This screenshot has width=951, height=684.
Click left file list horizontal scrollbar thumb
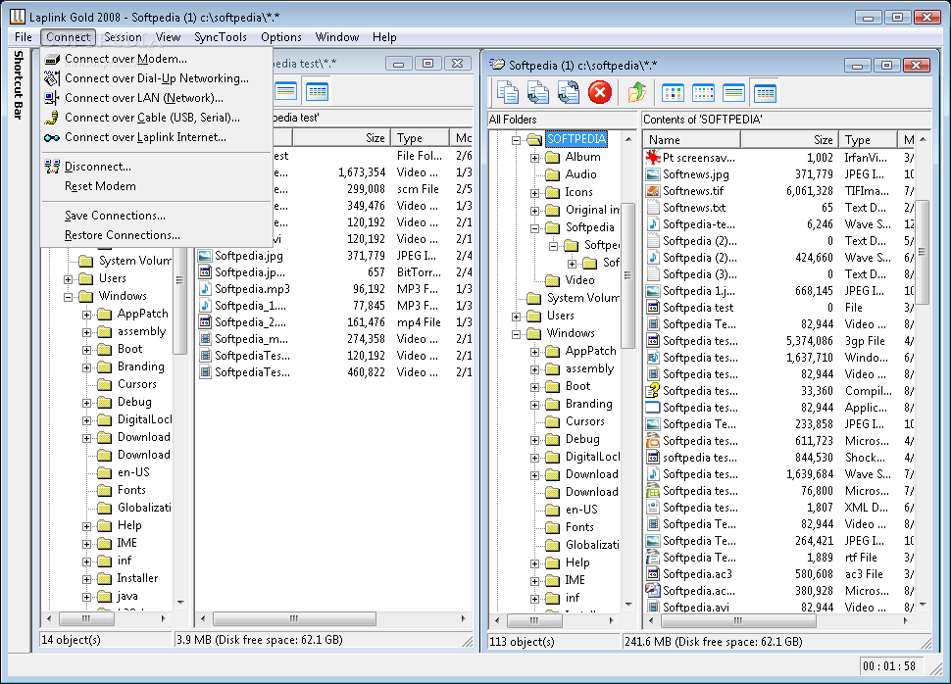click(294, 618)
